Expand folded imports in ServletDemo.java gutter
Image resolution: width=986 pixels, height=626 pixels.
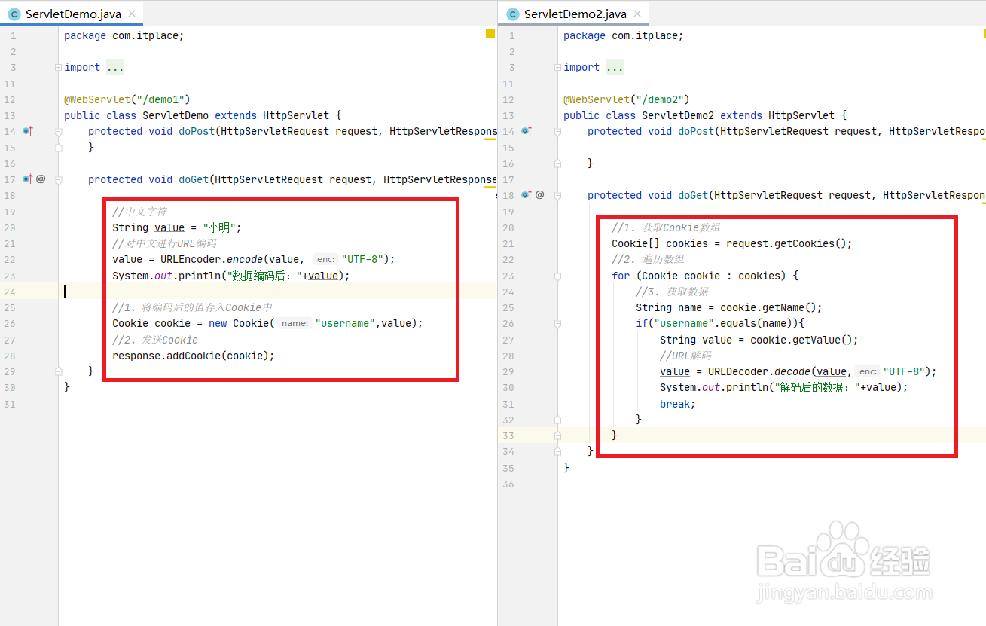(x=58, y=68)
